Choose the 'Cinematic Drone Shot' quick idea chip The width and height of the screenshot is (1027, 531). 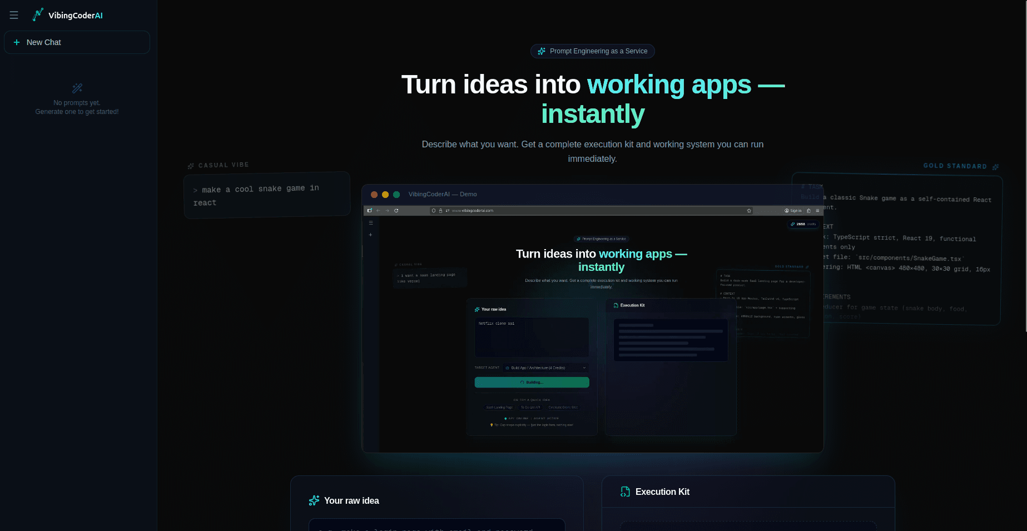[563, 408]
